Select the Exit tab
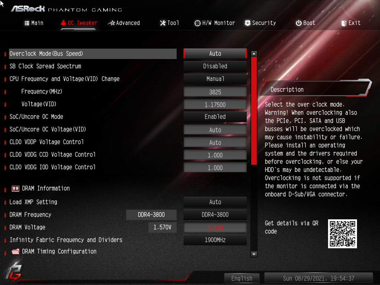The height and width of the screenshot is (285, 380). 351,23
